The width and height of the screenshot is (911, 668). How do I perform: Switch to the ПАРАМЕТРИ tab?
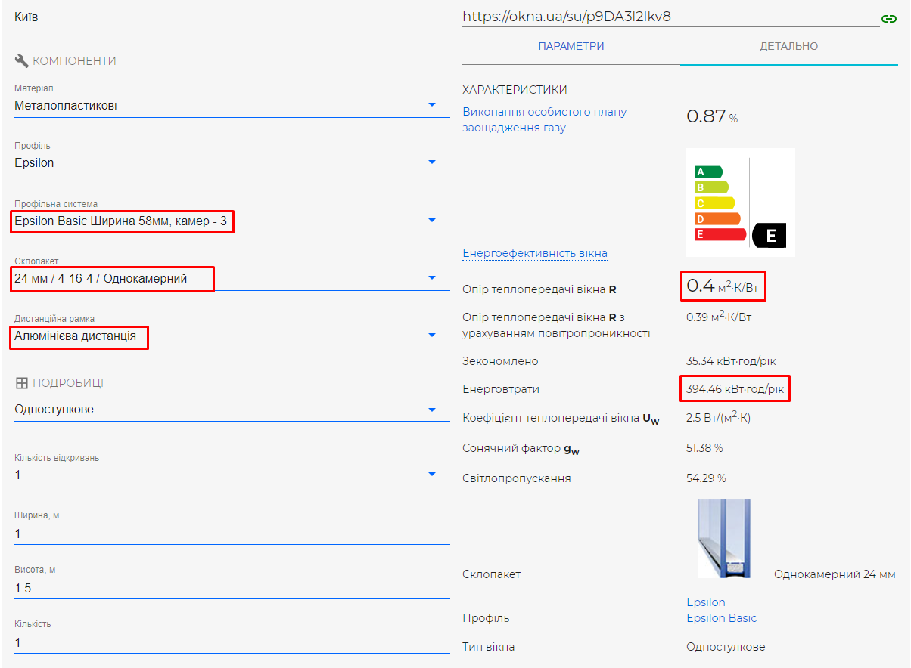point(571,46)
